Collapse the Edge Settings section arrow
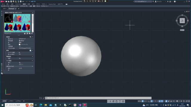Screen dimensions: 191x107 (33, 61)
